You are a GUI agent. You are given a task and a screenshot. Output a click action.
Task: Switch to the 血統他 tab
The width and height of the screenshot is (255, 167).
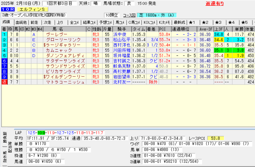(21, 22)
